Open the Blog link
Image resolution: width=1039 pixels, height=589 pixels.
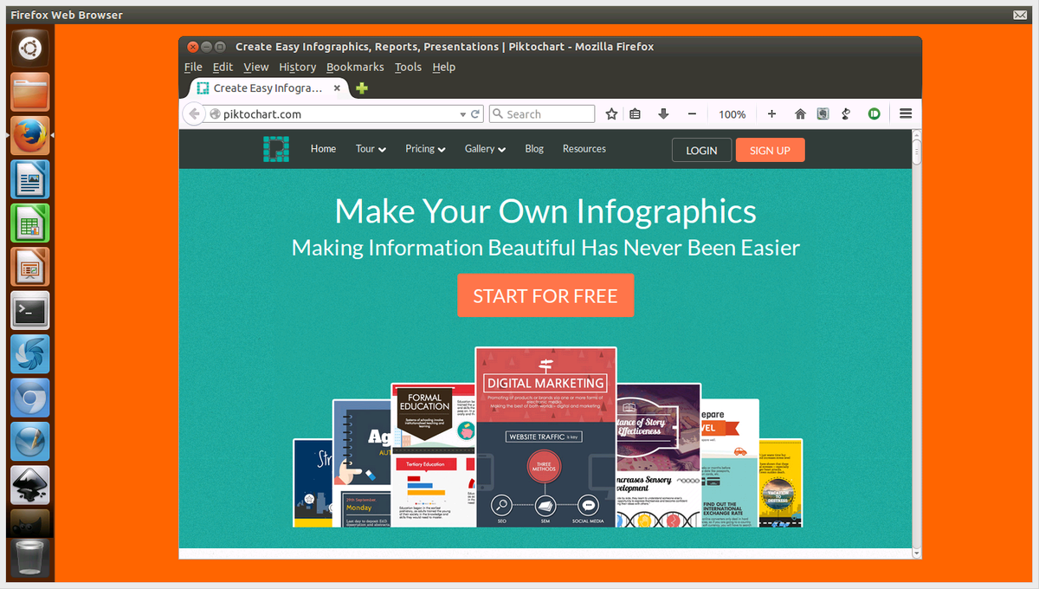(534, 149)
